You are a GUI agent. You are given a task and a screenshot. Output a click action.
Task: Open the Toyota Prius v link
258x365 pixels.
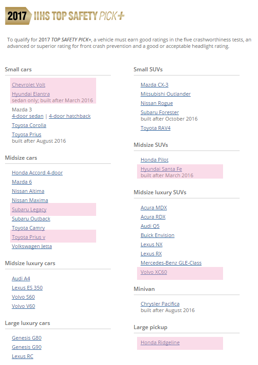pyautogui.click(x=29, y=237)
